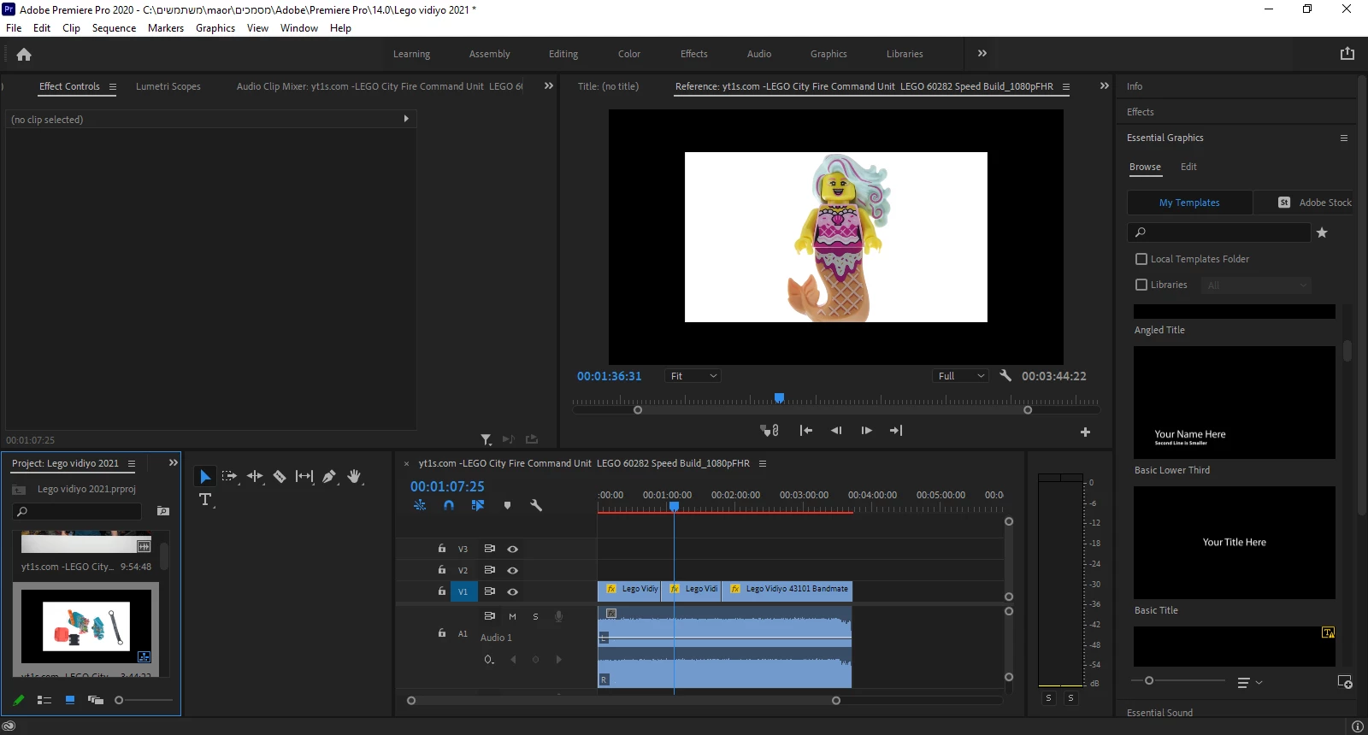Open Essential Graphics panel menu
Viewport: 1368px width, 735px height.
tap(1344, 138)
